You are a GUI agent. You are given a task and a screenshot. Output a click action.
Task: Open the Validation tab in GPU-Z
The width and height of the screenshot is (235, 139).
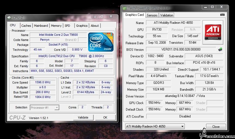tap(167, 15)
